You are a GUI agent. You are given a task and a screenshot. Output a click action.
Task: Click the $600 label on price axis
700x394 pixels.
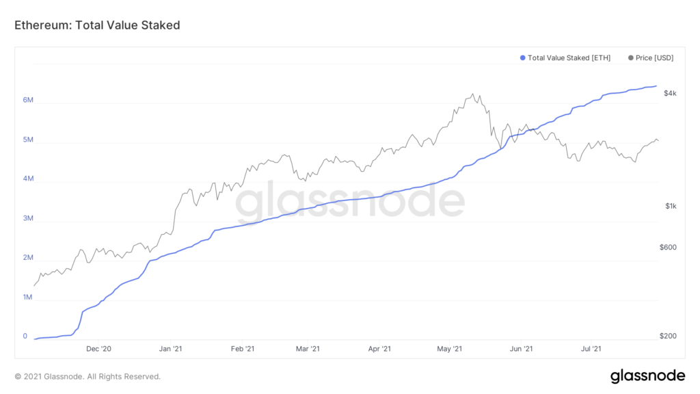click(x=669, y=247)
